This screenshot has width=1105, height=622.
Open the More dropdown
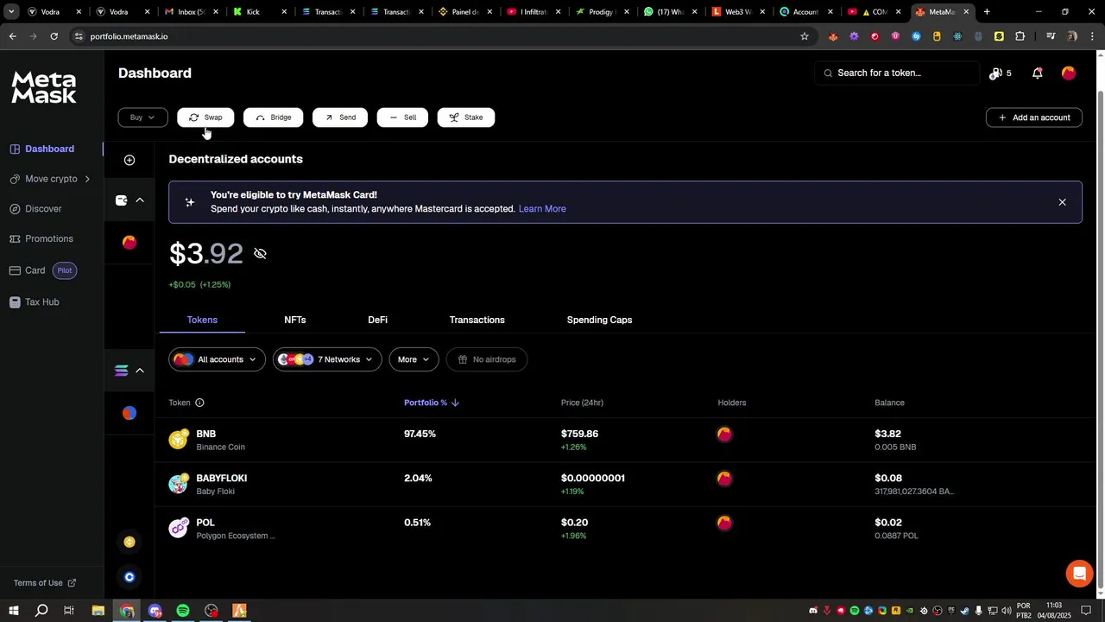[x=414, y=359]
